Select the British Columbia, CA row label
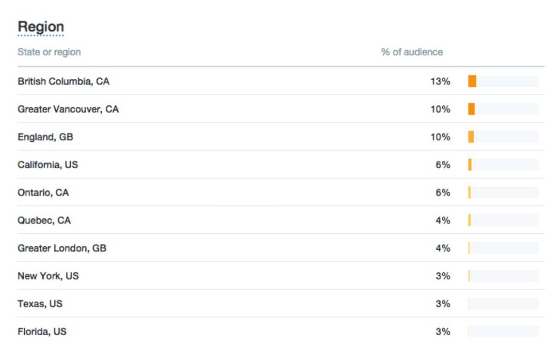Viewport: 560px width, 362px height. click(63, 82)
